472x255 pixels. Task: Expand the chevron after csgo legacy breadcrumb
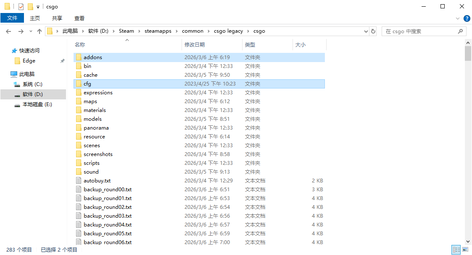(248, 31)
